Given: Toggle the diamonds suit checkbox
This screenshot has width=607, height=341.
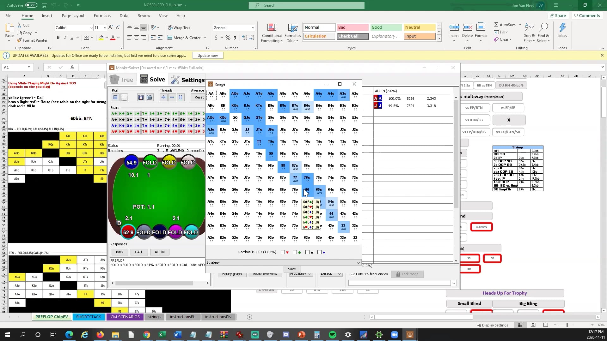Looking at the screenshot, I should click(319, 252).
